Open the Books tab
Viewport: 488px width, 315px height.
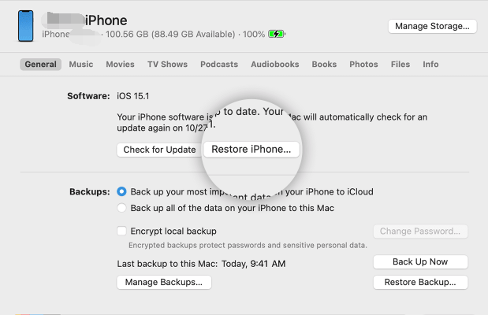[324, 64]
